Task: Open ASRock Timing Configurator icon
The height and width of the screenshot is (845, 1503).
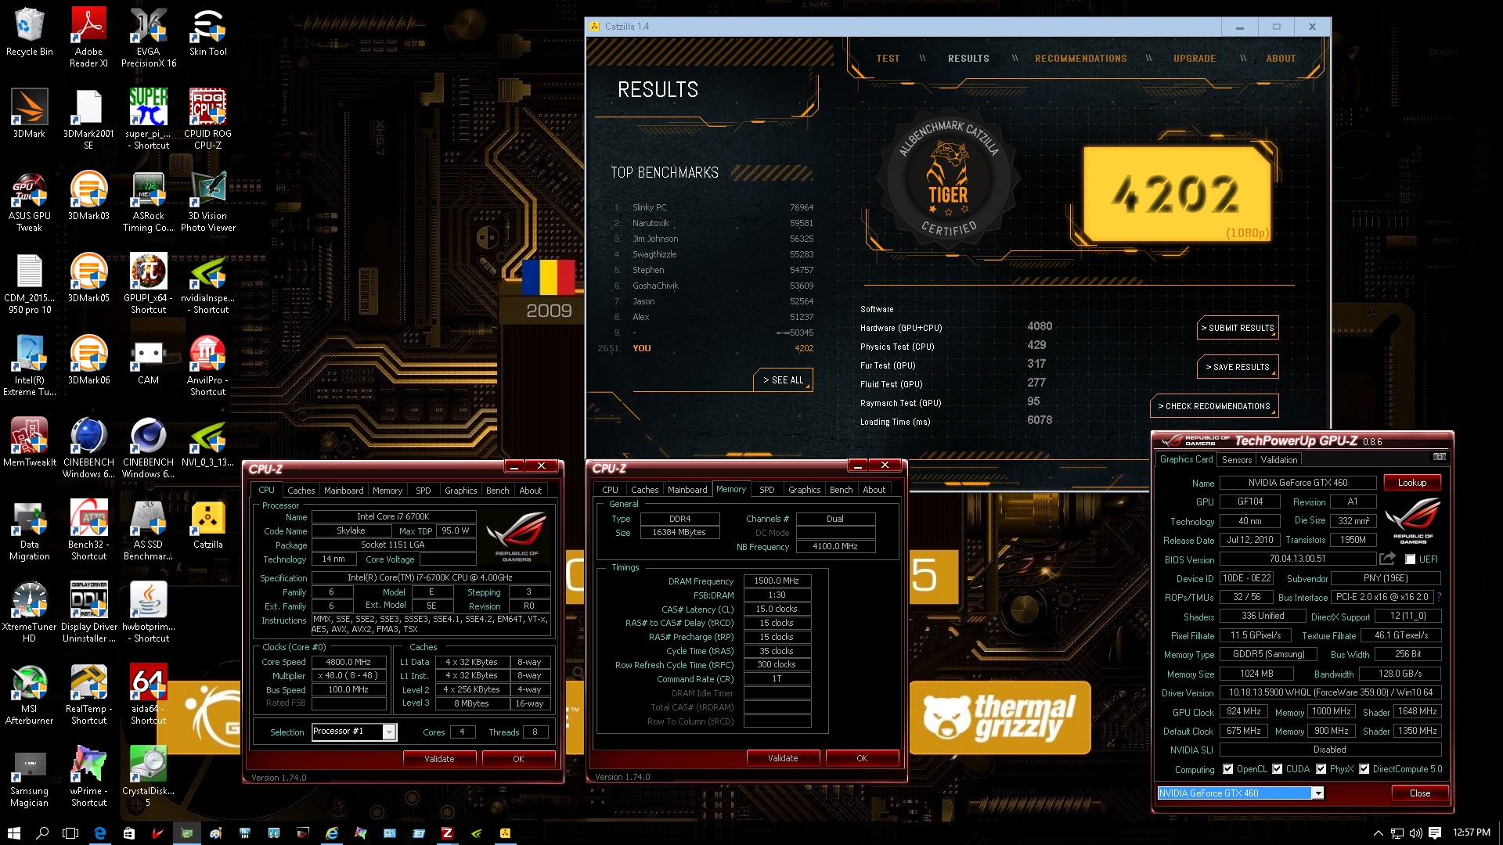Action: (x=149, y=202)
